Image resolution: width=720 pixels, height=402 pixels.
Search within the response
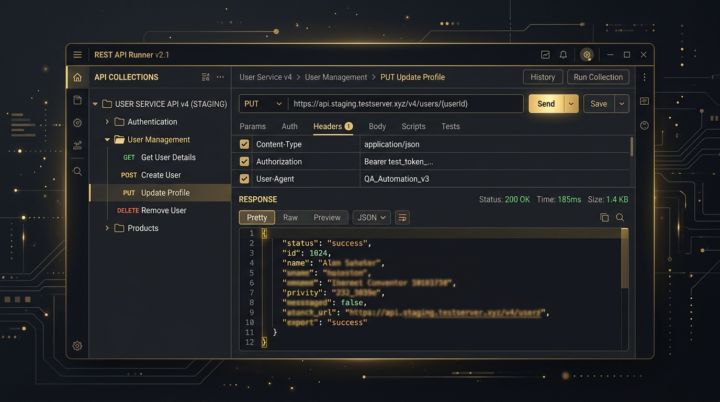(x=620, y=217)
